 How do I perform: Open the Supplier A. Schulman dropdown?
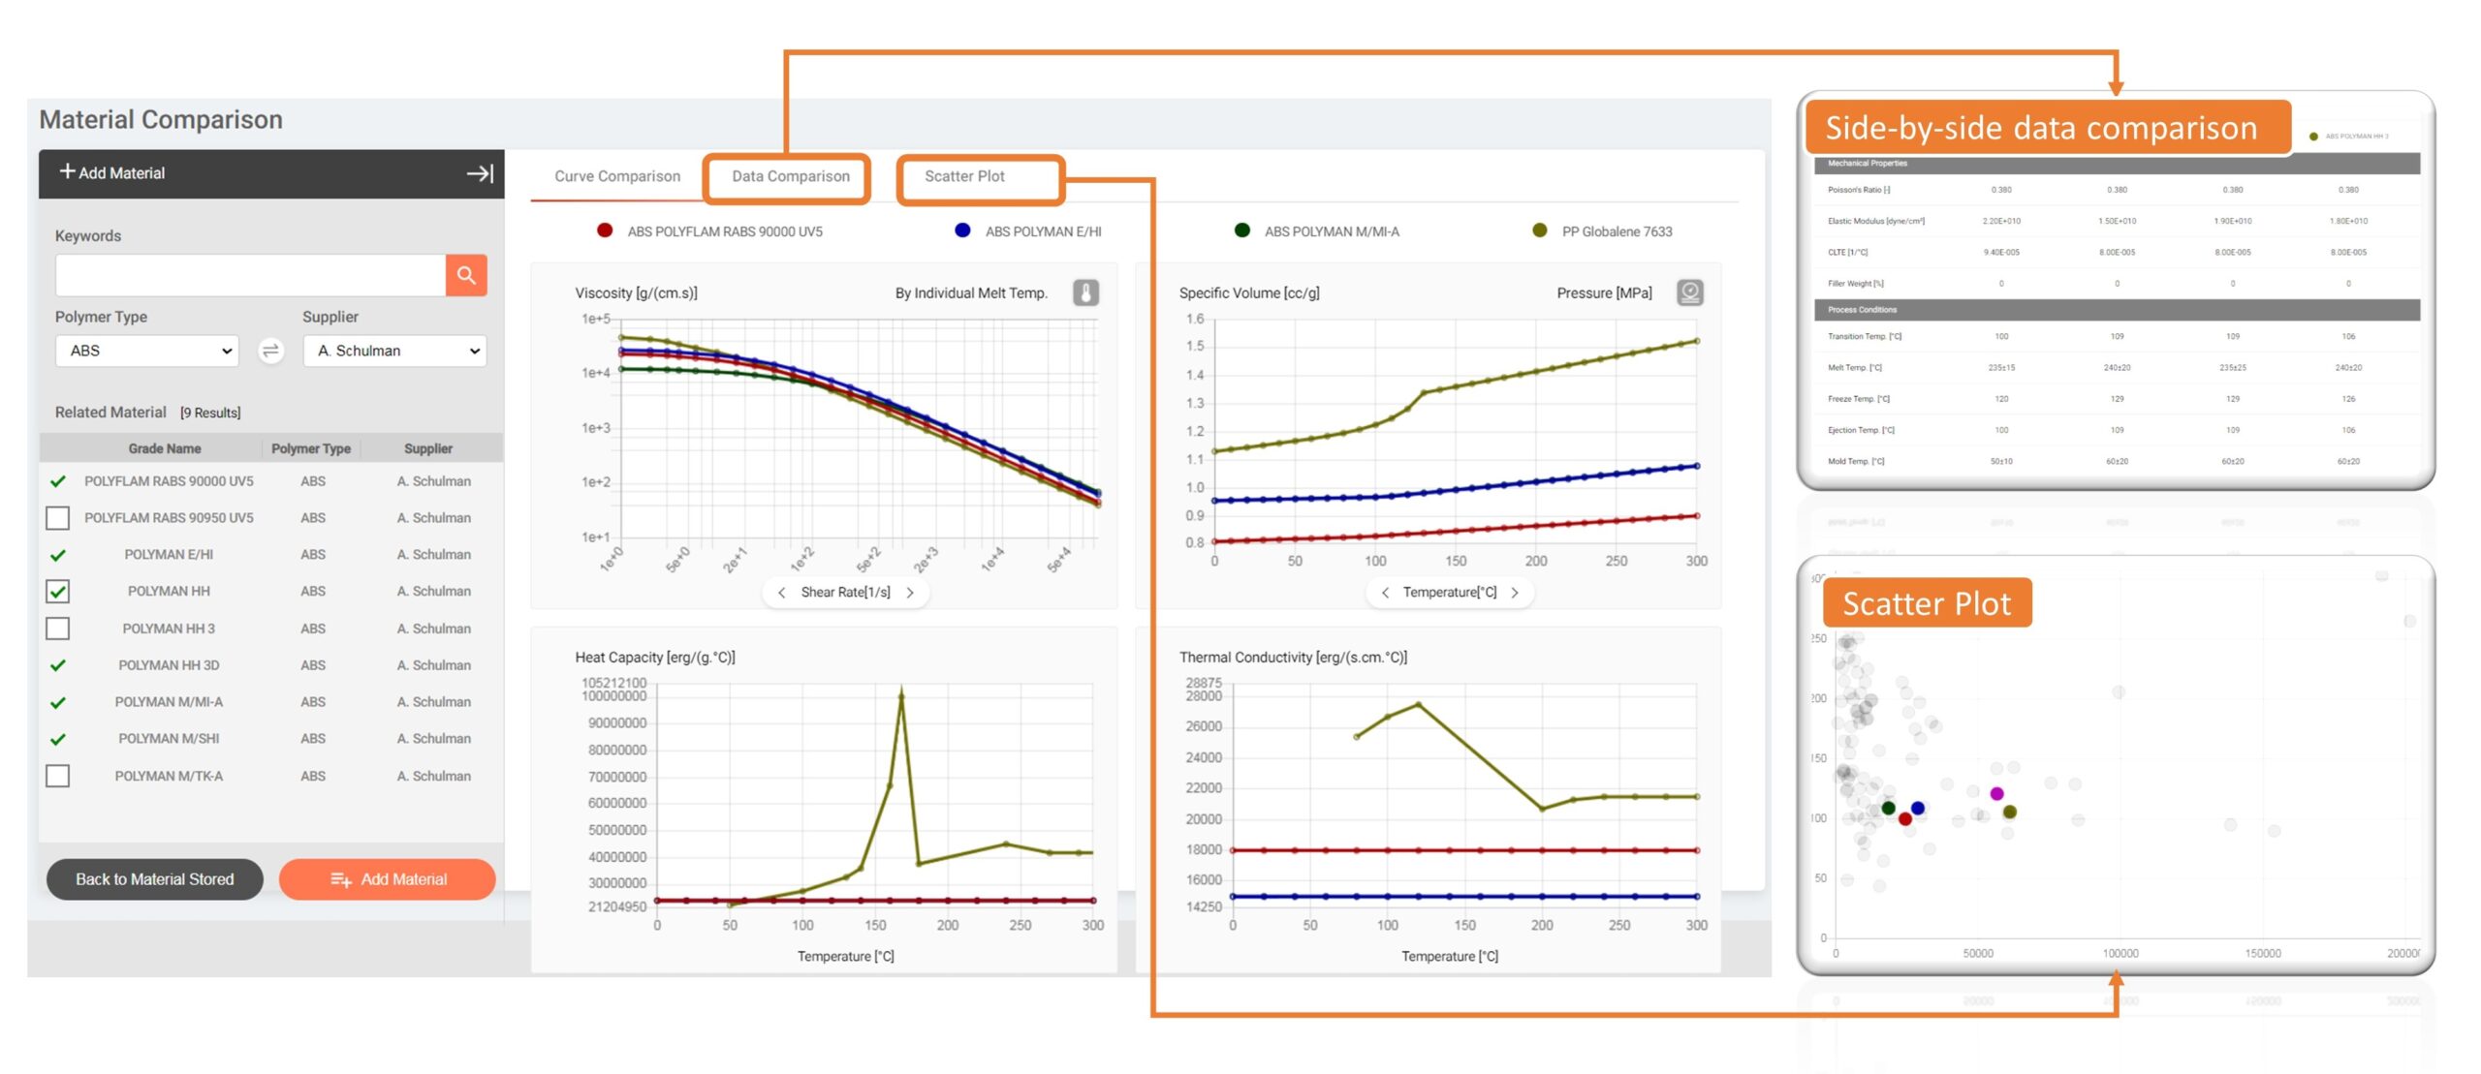pos(394,351)
